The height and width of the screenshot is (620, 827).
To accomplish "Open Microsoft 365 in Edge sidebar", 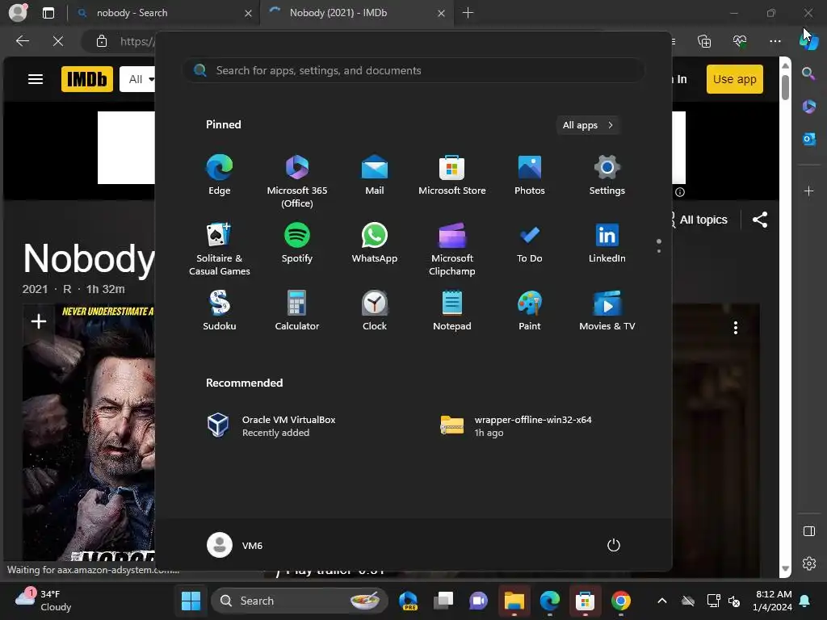I will click(x=808, y=107).
